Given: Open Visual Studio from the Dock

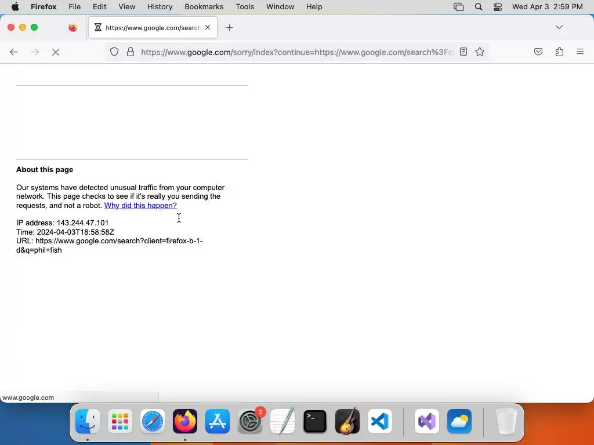Looking at the screenshot, I should (x=427, y=421).
